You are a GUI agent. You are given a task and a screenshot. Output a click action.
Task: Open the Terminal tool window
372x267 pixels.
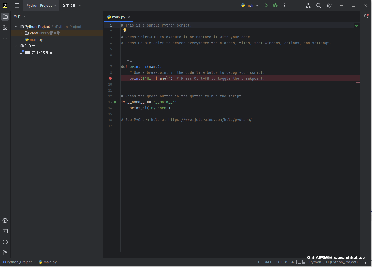tap(5, 231)
